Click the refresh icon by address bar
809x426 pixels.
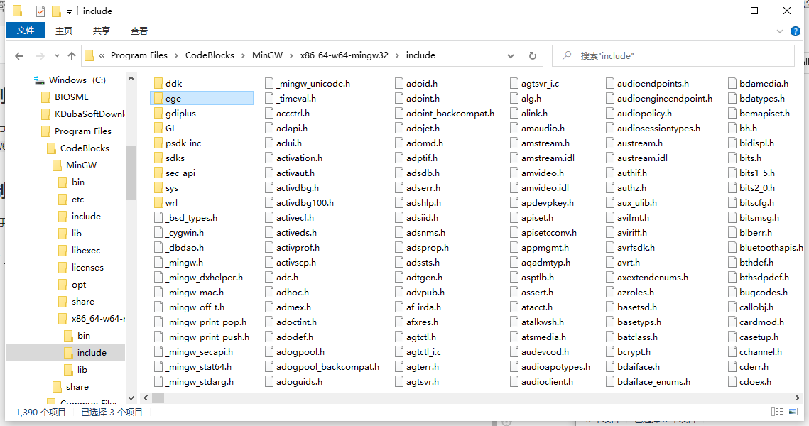click(533, 55)
